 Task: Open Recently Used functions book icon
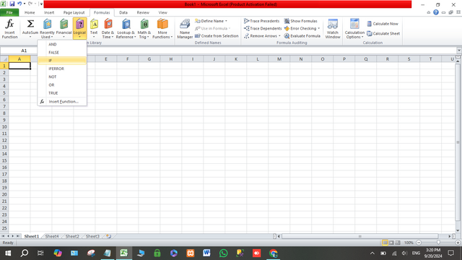tap(47, 24)
